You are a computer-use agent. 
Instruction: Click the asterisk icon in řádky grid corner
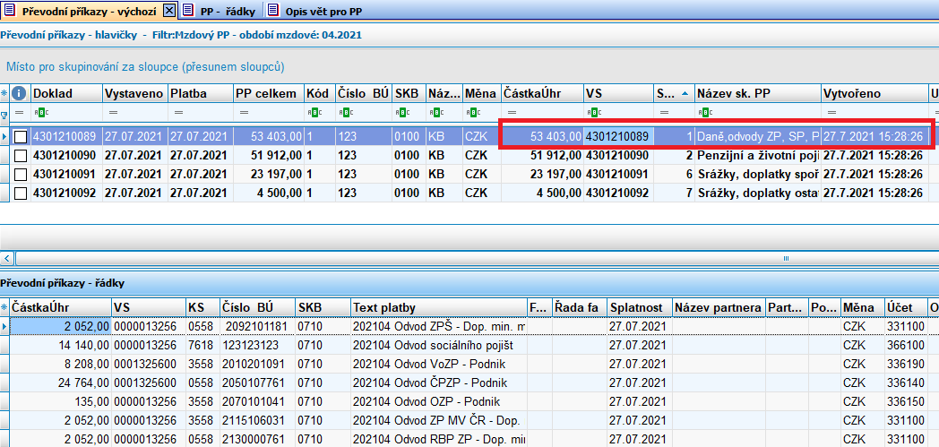point(4,307)
